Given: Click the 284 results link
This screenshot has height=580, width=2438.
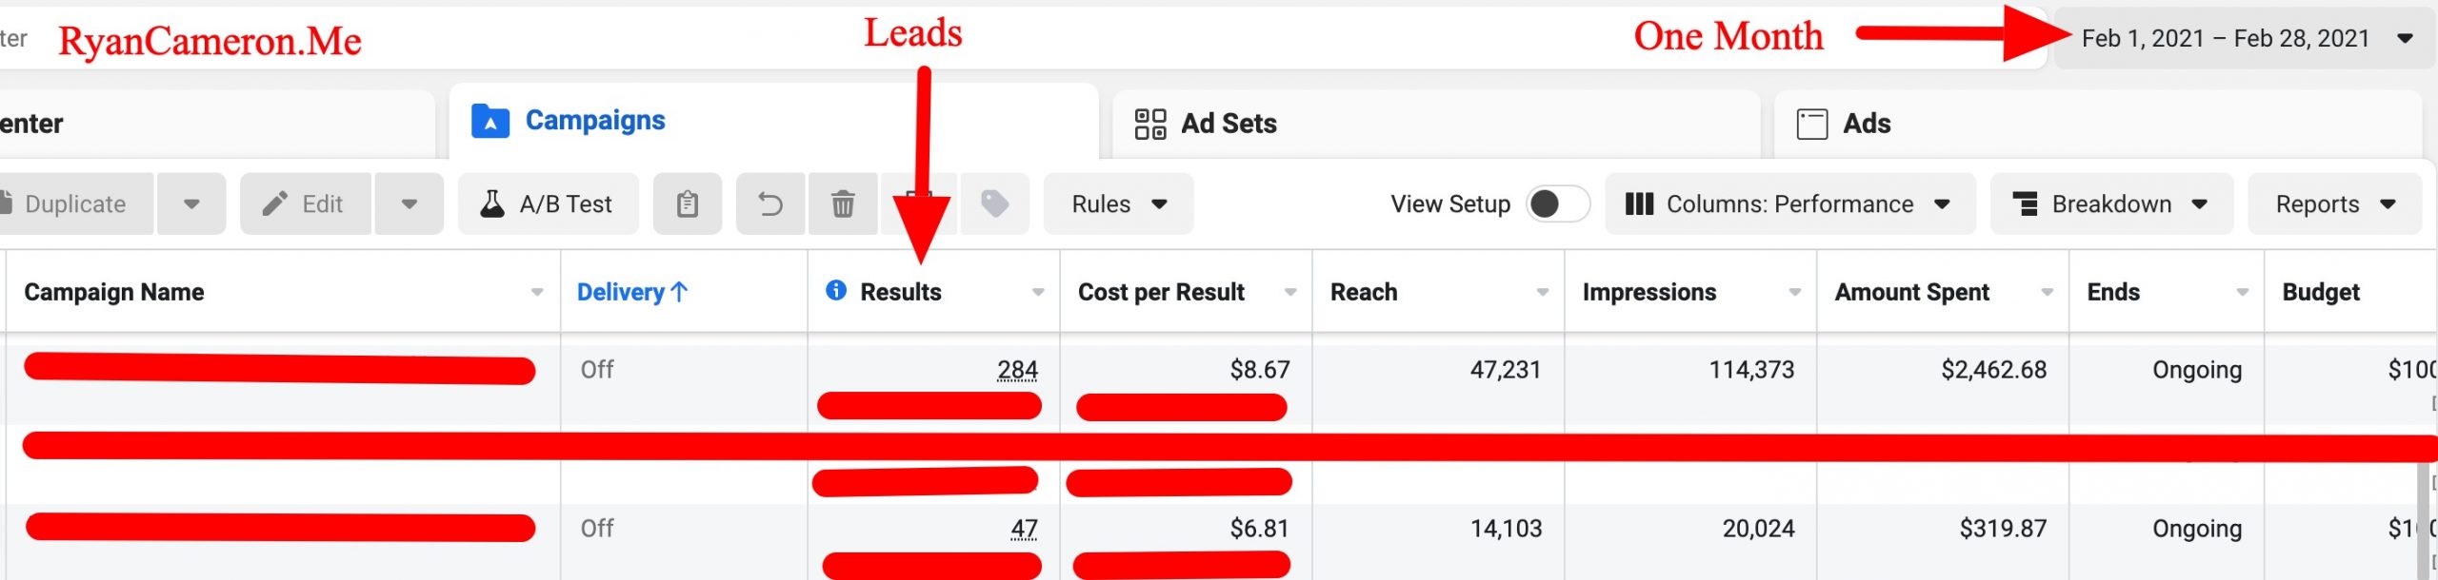Looking at the screenshot, I should [x=1017, y=369].
